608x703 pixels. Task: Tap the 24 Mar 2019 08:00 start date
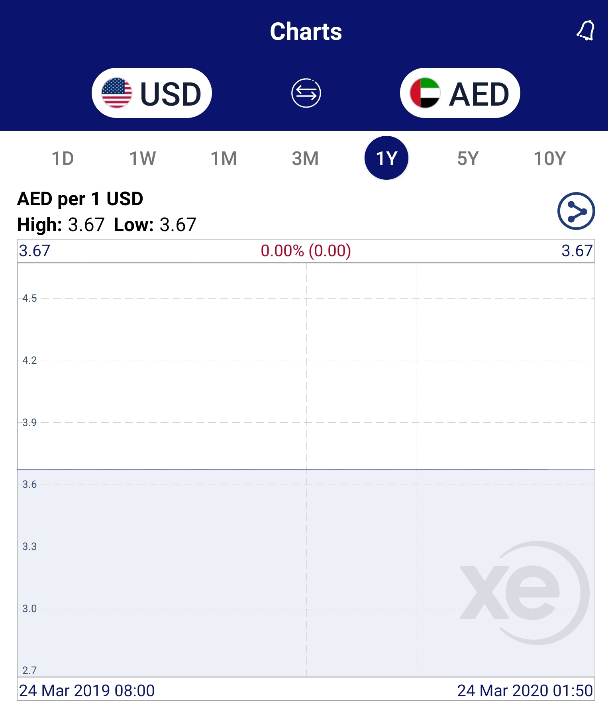87,690
